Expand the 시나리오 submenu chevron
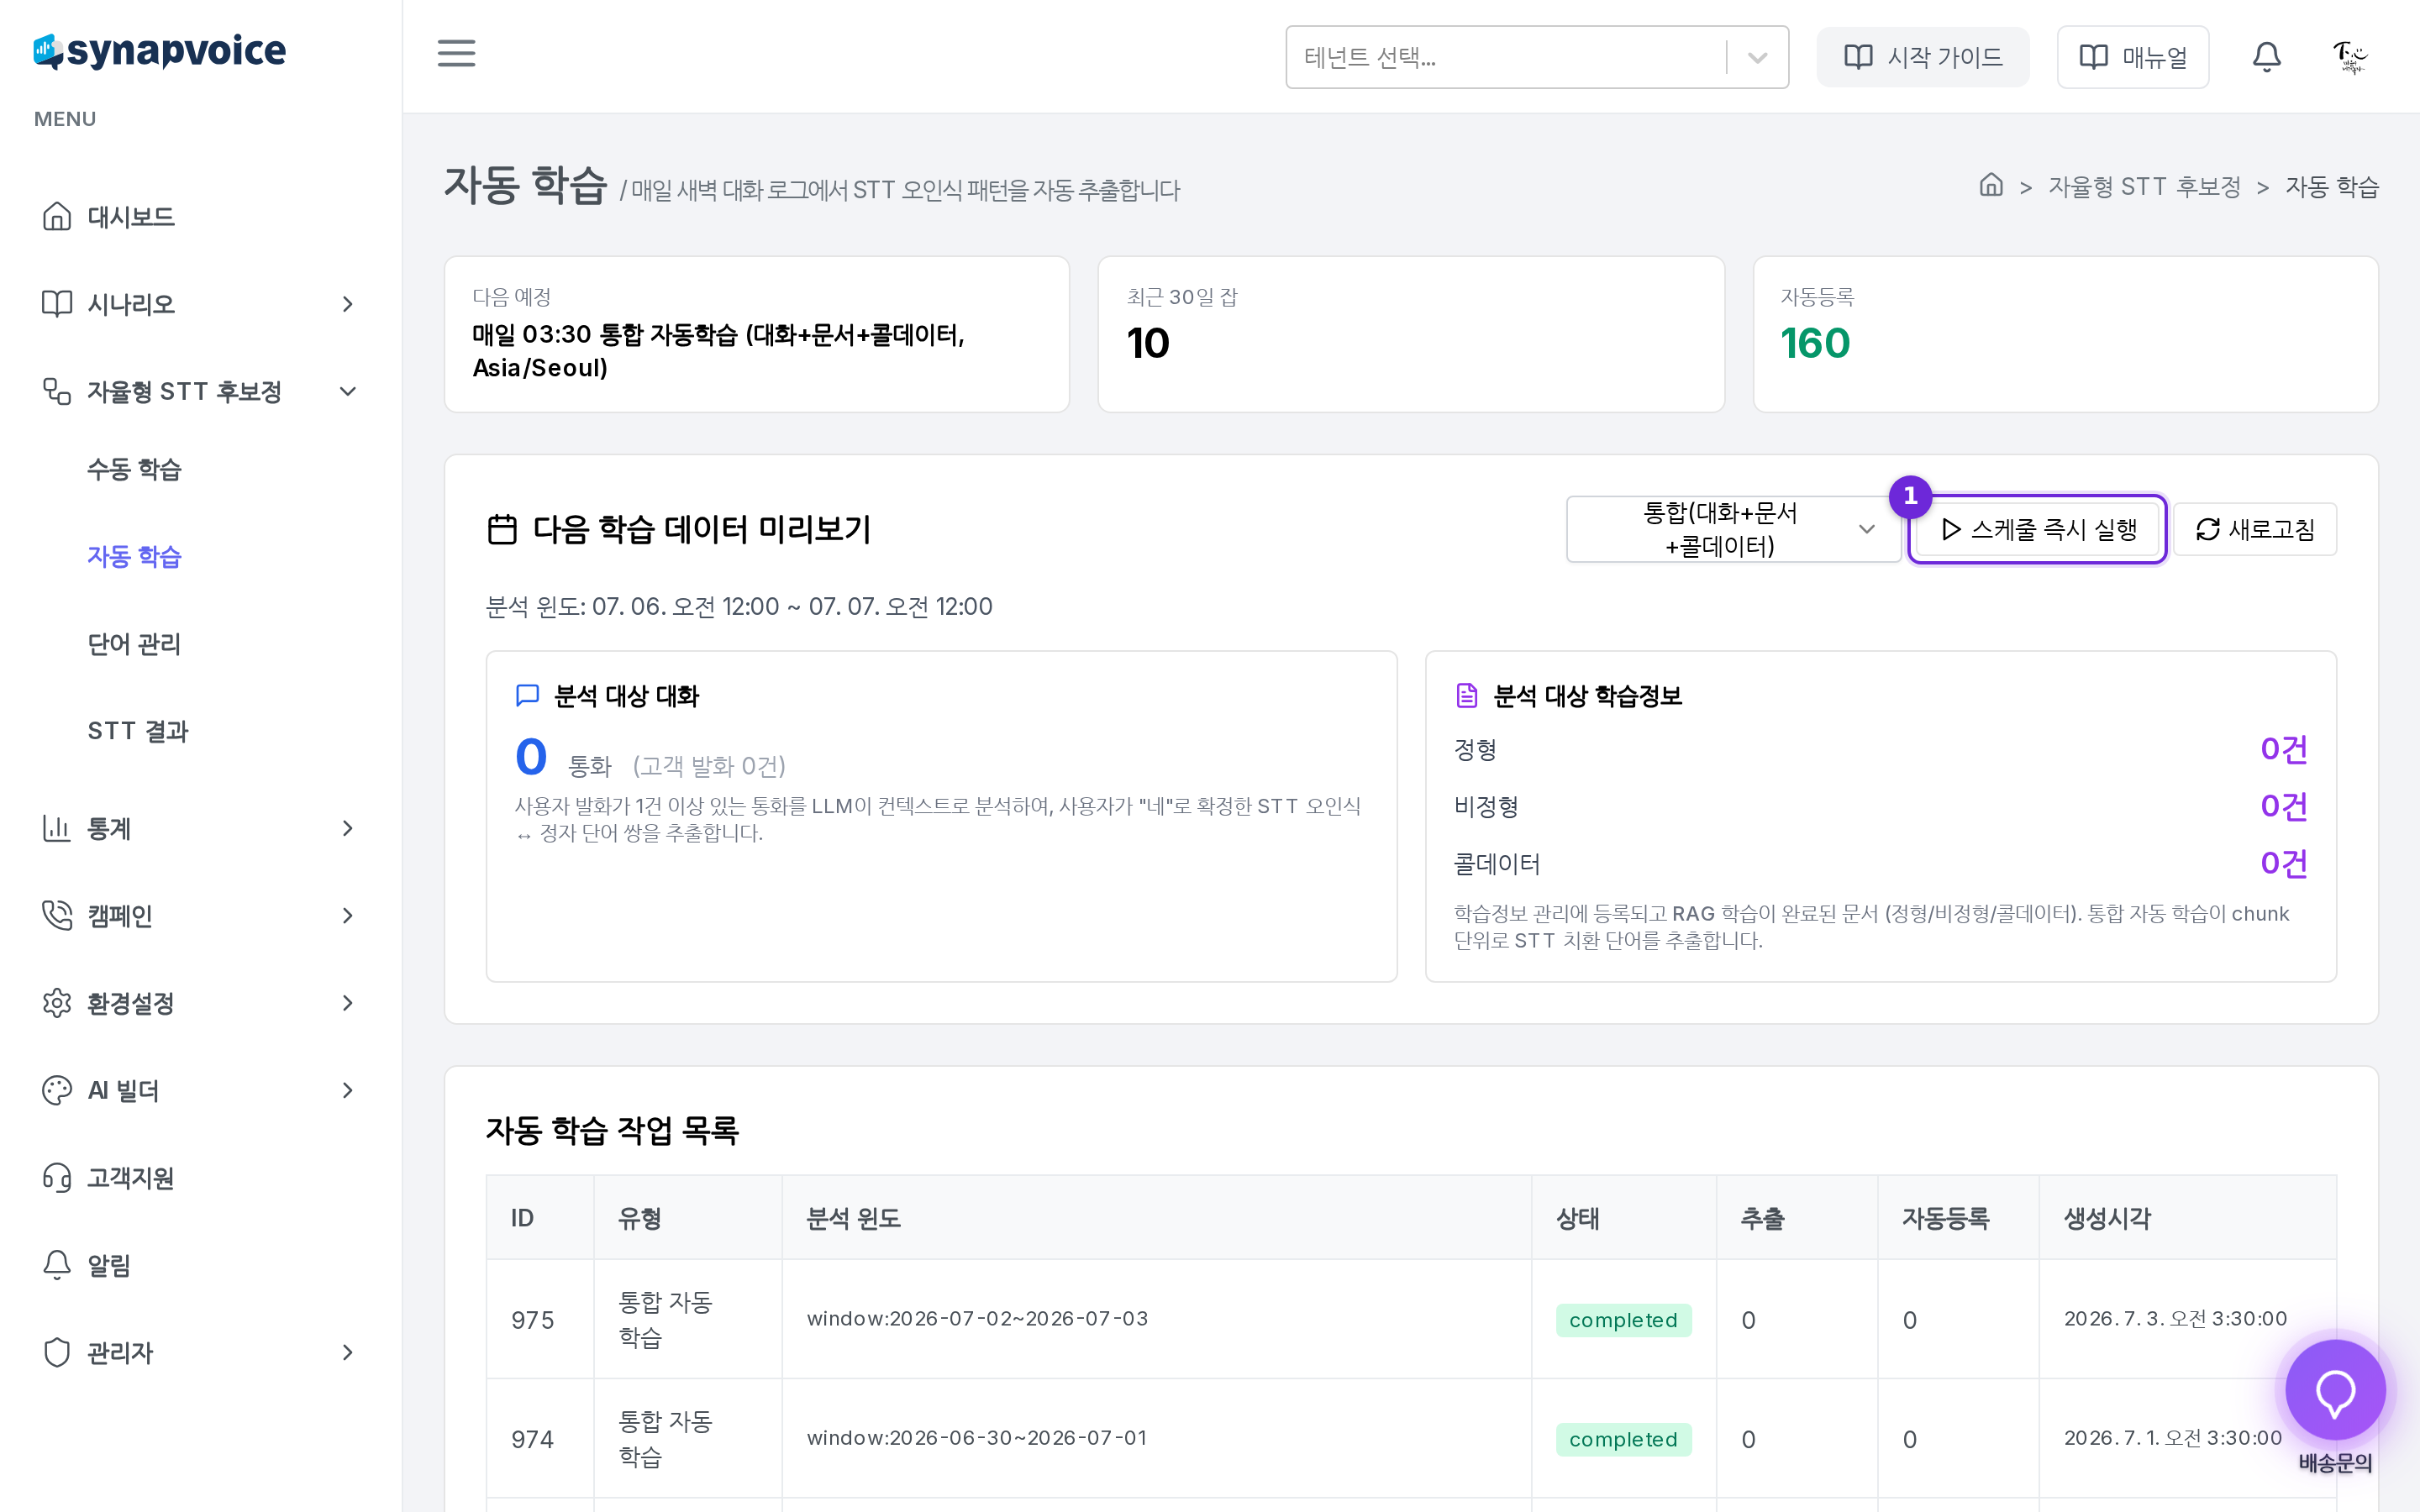 pyautogui.click(x=347, y=303)
